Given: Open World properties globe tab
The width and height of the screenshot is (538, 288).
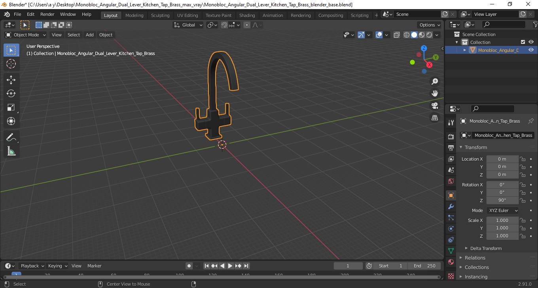Looking at the screenshot, I should (x=451, y=181).
